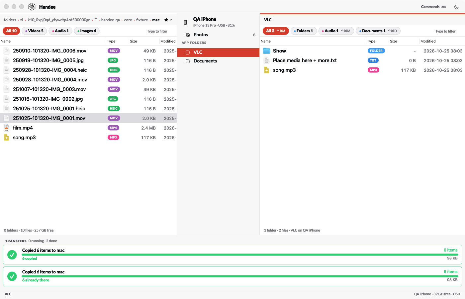The width and height of the screenshot is (465, 299).
Task: Click the 6 already there status text
Action: (x=36, y=280)
